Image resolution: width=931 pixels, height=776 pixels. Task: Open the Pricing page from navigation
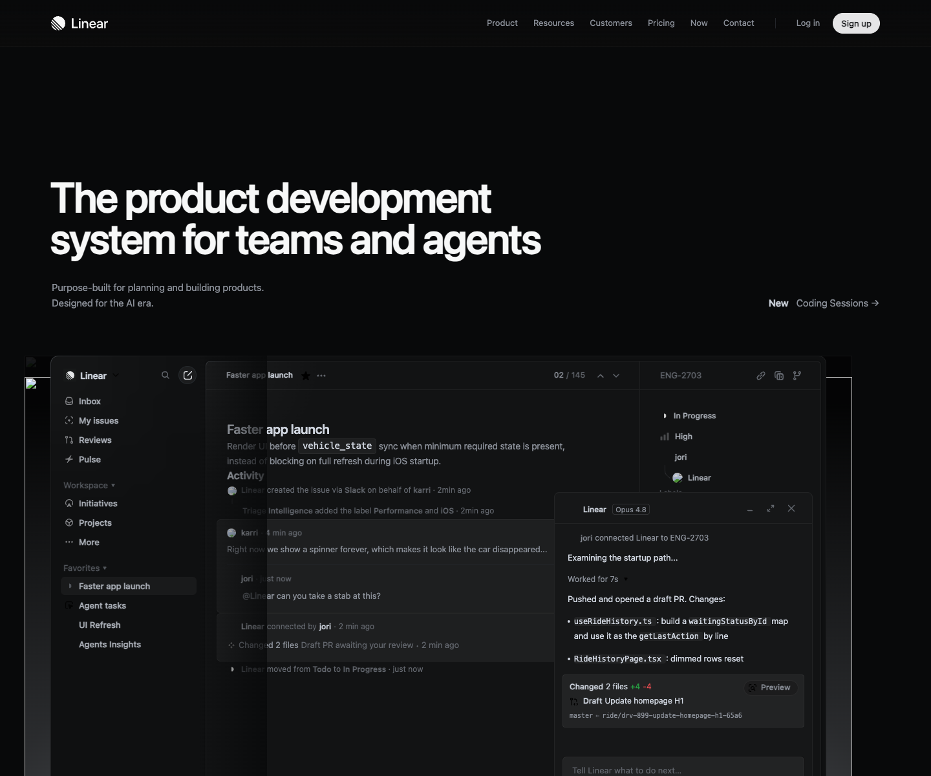pos(661,23)
